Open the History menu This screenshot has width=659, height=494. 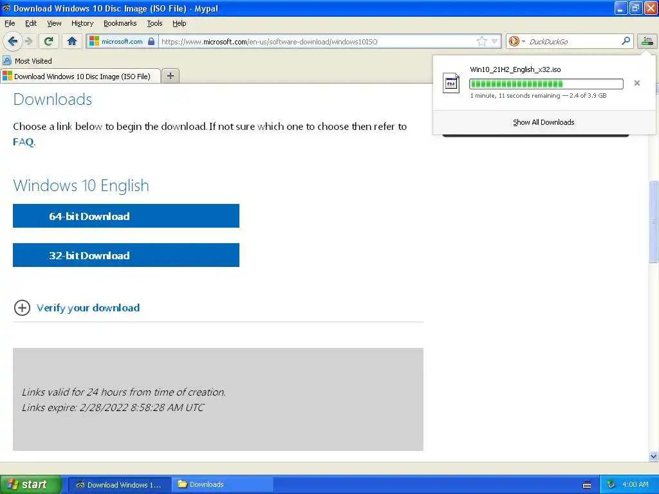[x=82, y=23]
